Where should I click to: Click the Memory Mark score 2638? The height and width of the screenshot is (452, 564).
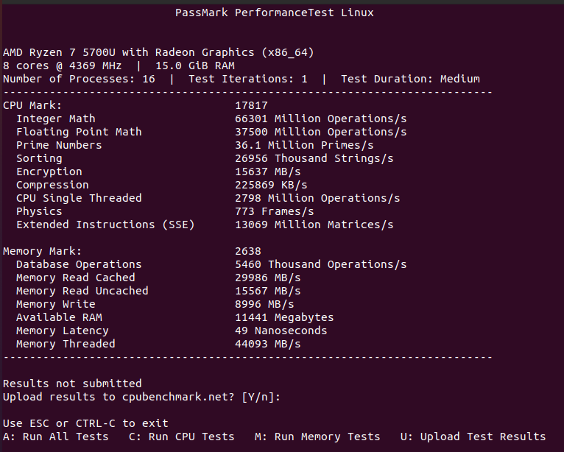[x=248, y=251]
